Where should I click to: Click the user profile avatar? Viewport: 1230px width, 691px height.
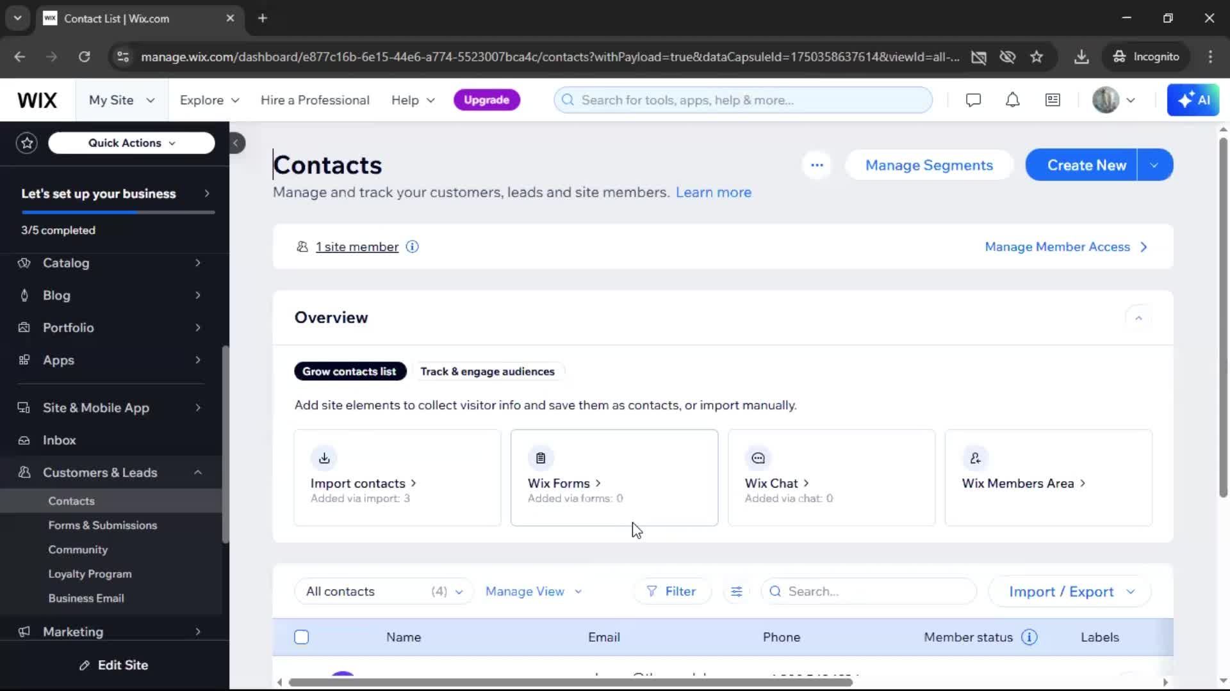pyautogui.click(x=1106, y=100)
